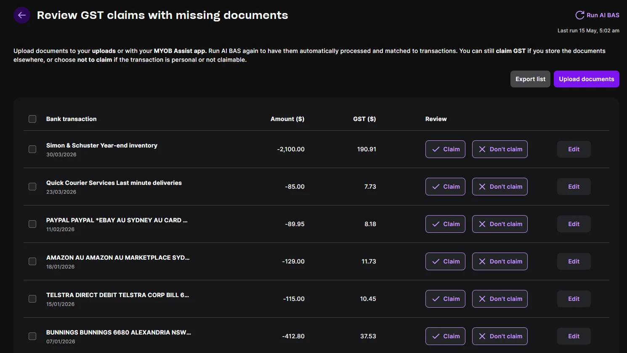Screen dimensions: 627x353
Task: Don't claim Simon & Schuster inventory
Action: 500,149
